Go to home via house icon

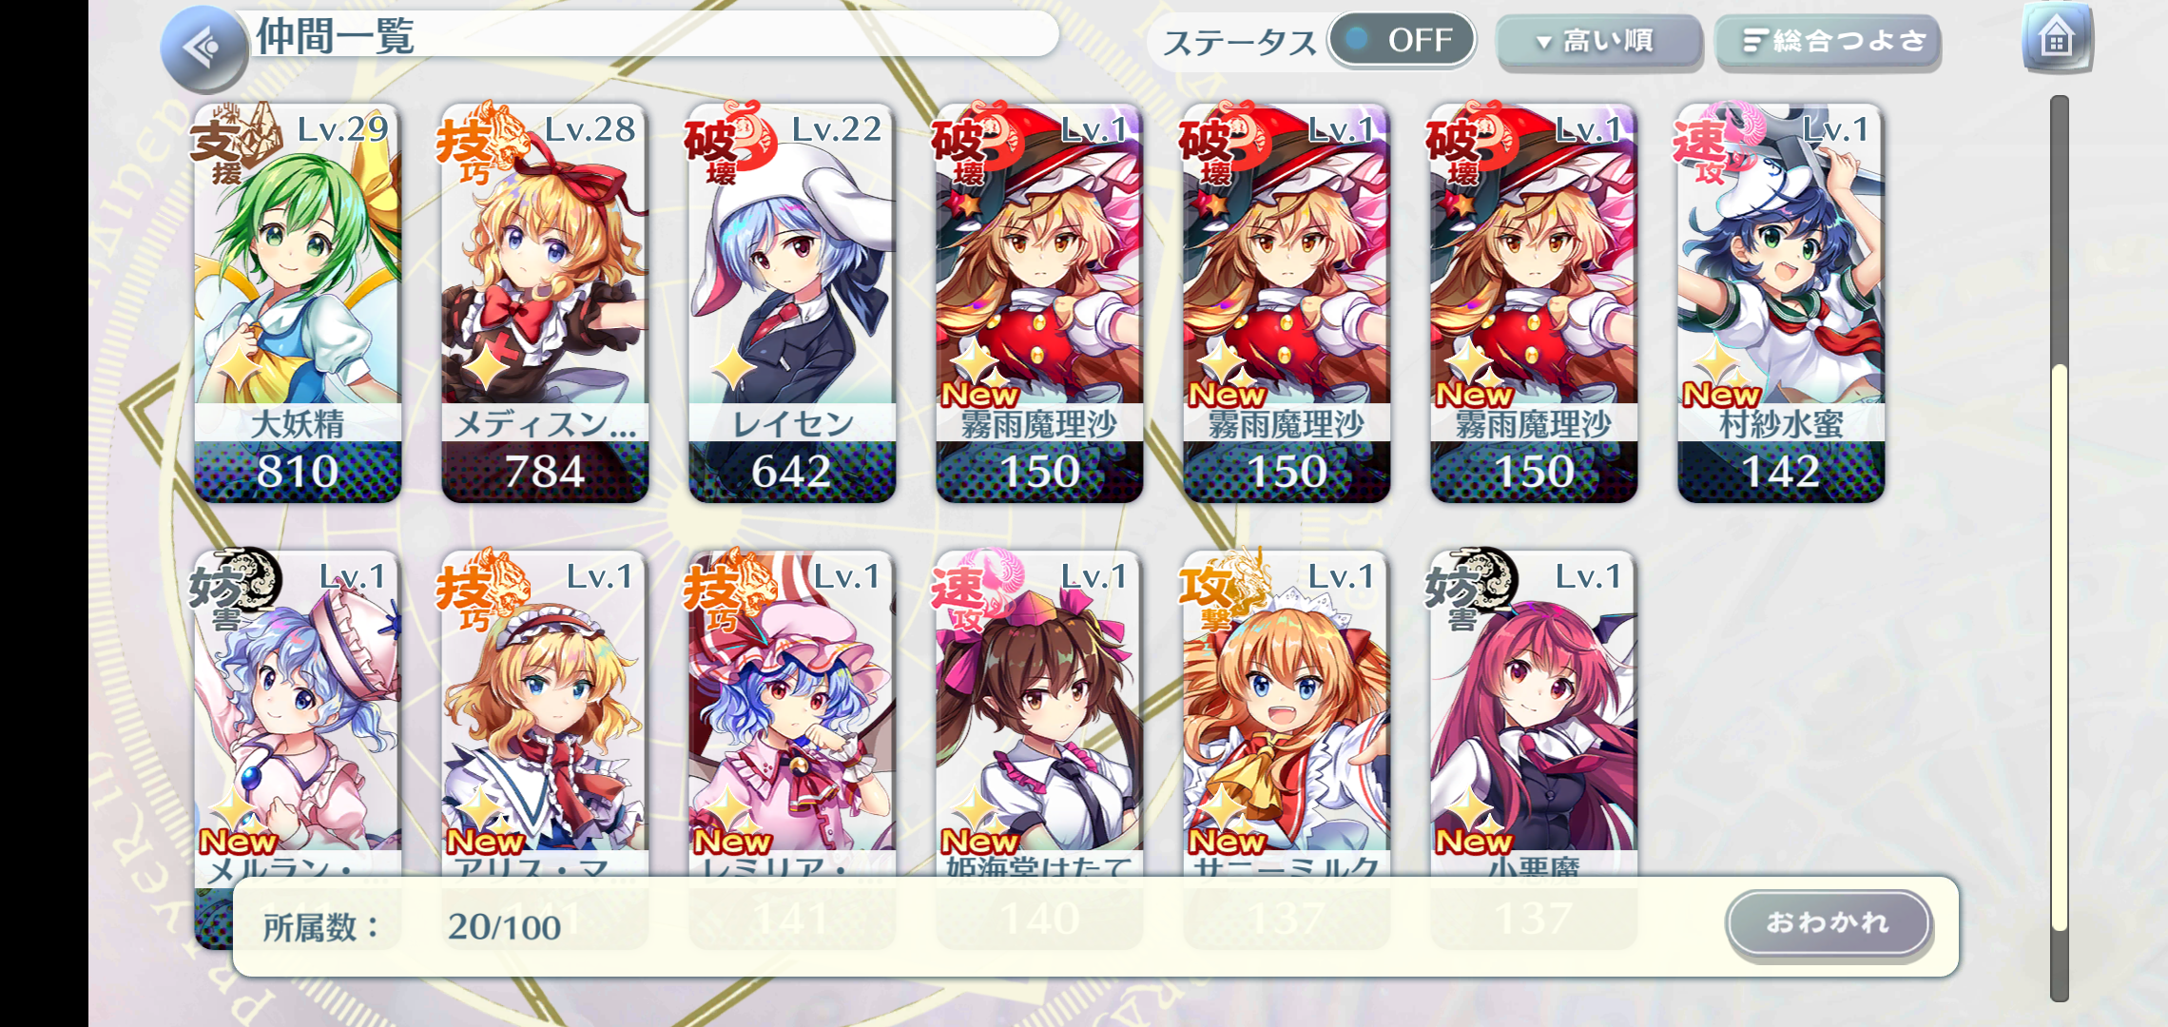[x=2057, y=38]
